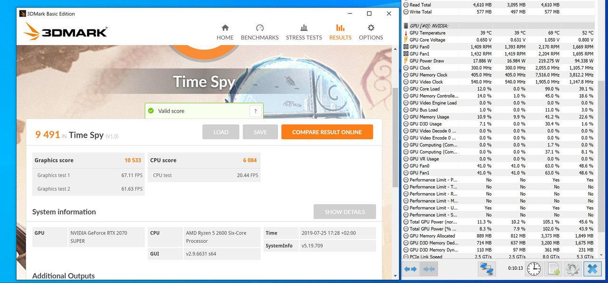The width and height of the screenshot is (608, 283).
Task: Click COMPARE RESULT ONLINE button
Action: [x=327, y=132]
